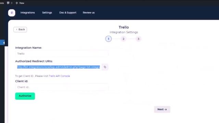Proceed with the Next button

[162, 109]
